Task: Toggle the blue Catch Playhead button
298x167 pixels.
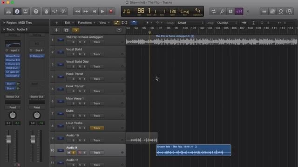Action: (x=134, y=23)
